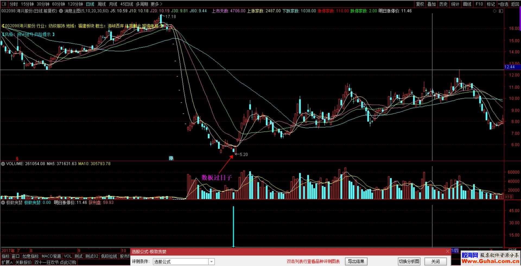
Task: Close the 选股公式-极致贪婪 dialog with X
Action: pos(447,251)
